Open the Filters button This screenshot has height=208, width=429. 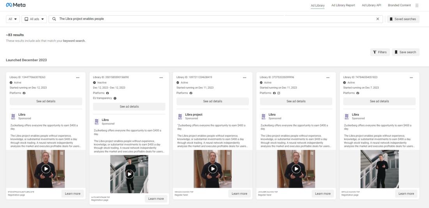[x=380, y=52]
